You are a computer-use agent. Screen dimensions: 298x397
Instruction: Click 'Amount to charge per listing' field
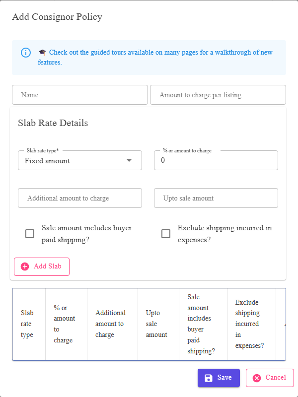[x=218, y=95]
